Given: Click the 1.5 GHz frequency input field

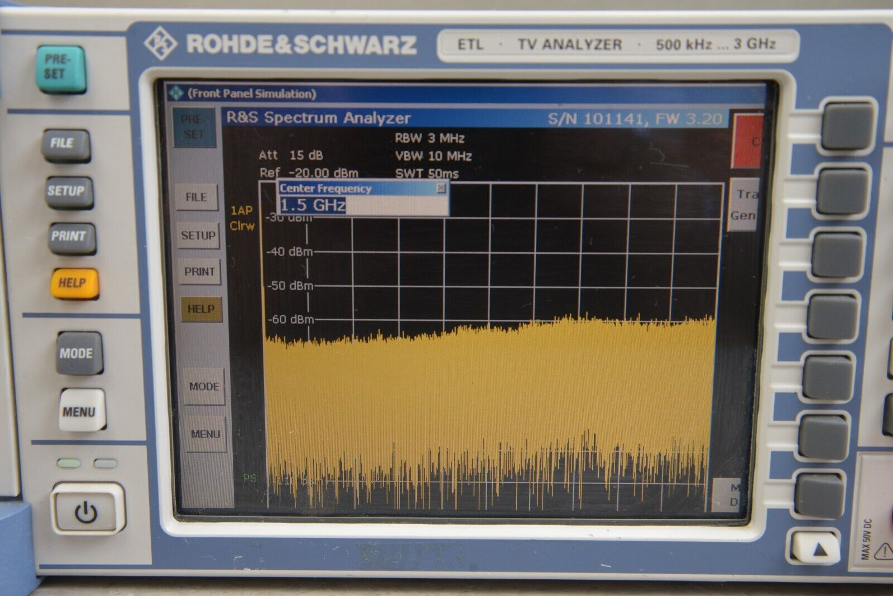Looking at the screenshot, I should 363,205.
